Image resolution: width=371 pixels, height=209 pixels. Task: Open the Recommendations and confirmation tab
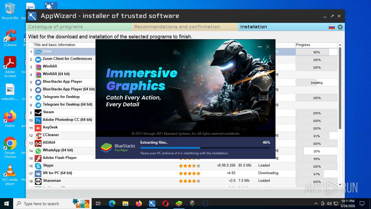point(185,27)
